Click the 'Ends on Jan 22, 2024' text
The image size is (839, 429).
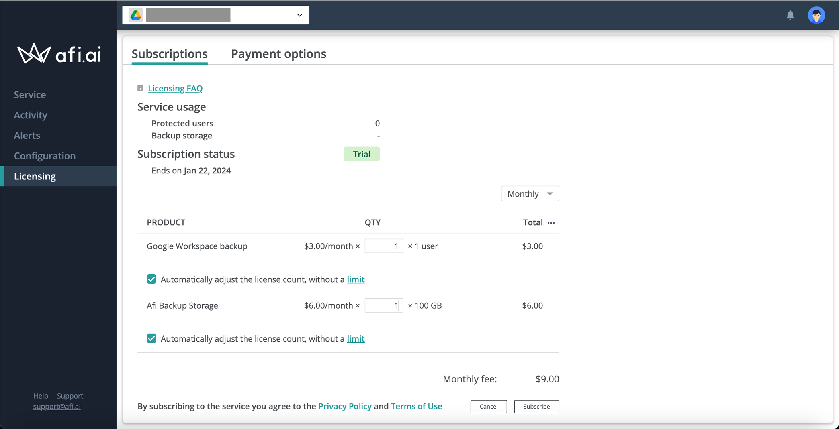point(191,171)
